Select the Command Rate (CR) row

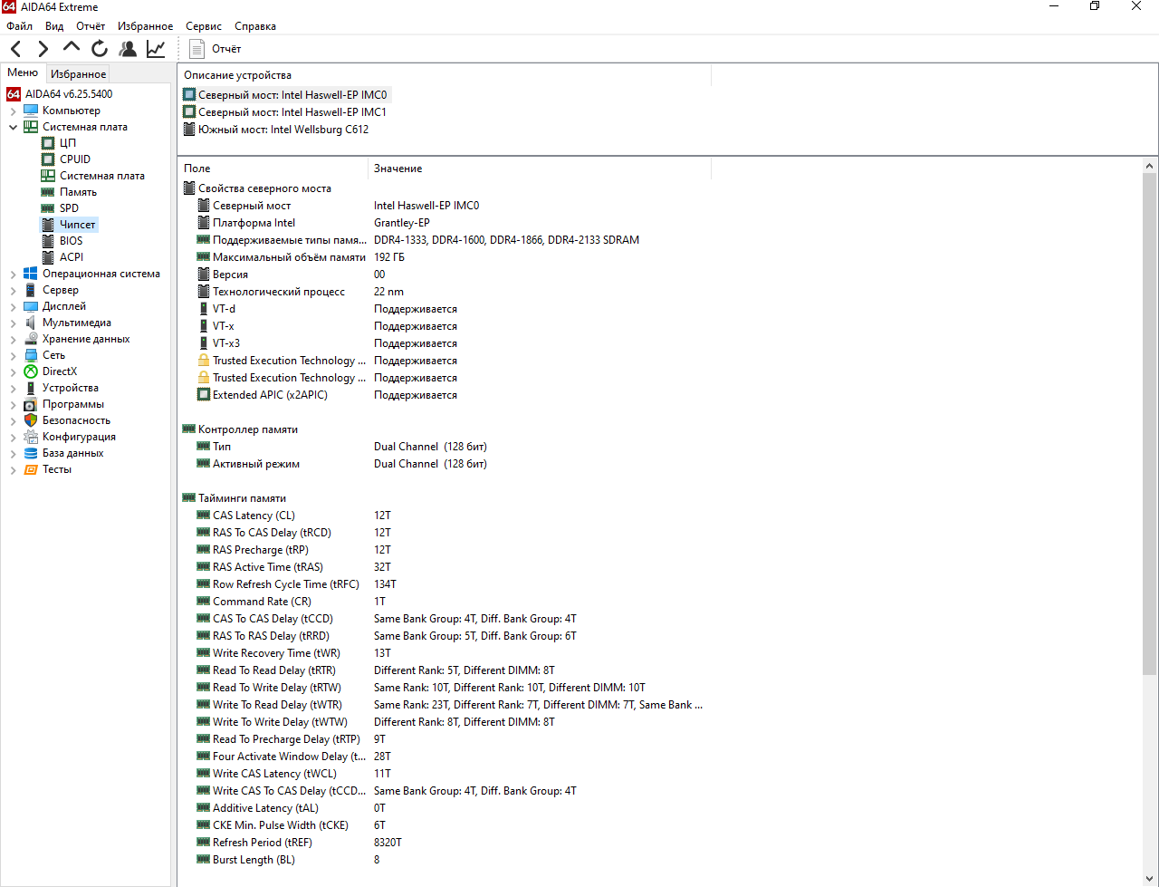click(445, 602)
